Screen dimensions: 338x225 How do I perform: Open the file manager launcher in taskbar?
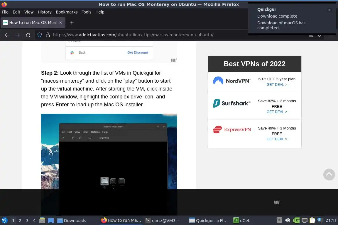(x=42, y=220)
